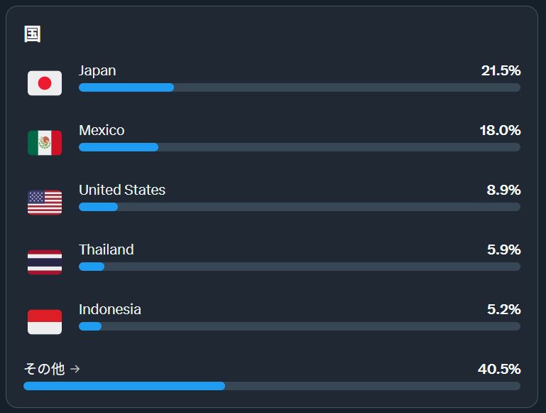Click the Thailand flag icon

[x=45, y=262]
